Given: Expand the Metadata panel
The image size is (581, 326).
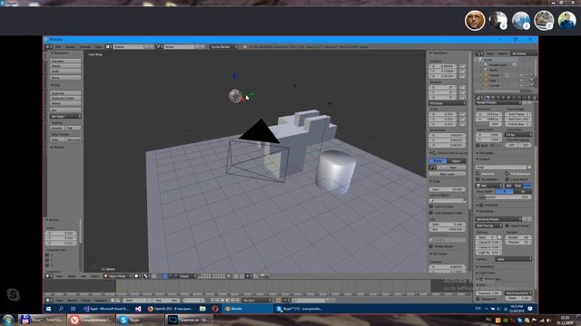Looking at the screenshot, I should [x=487, y=153].
